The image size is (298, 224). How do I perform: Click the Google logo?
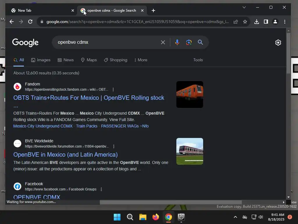pos(25,43)
